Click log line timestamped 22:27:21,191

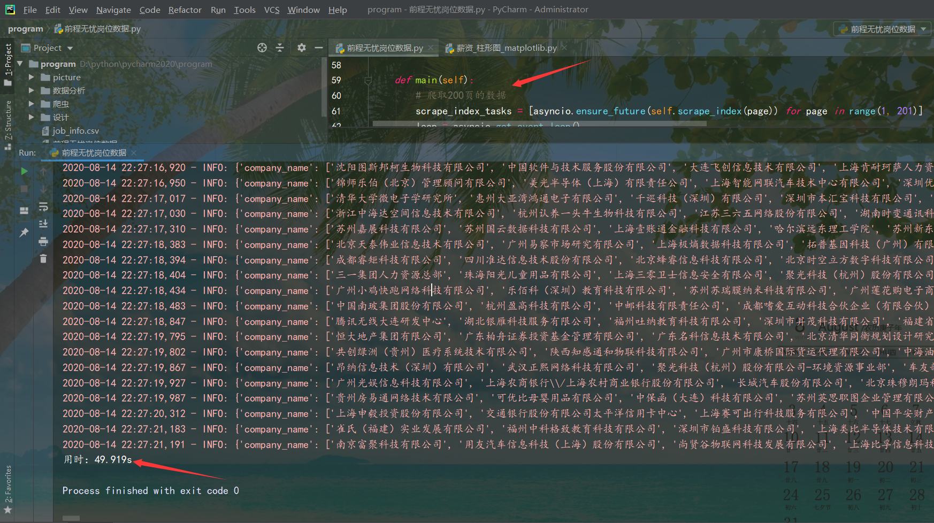[497, 445]
